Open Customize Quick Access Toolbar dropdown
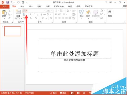 [x=27, y=3]
